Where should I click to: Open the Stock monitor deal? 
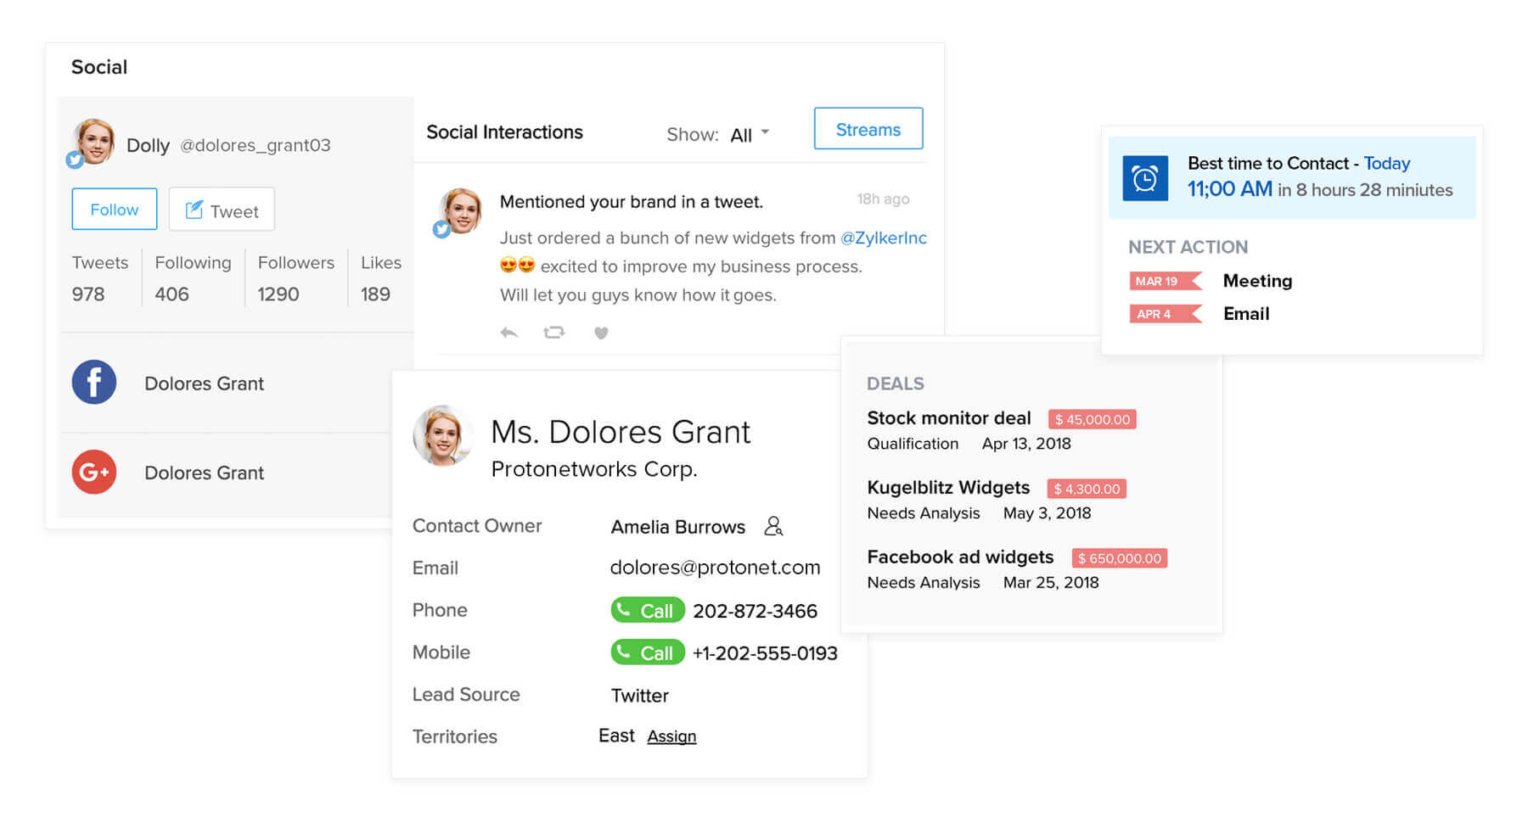click(x=948, y=418)
